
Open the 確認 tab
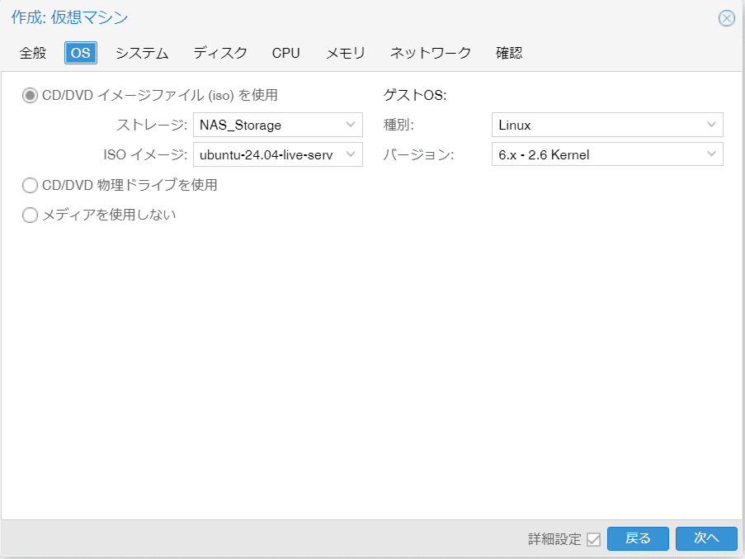(509, 53)
